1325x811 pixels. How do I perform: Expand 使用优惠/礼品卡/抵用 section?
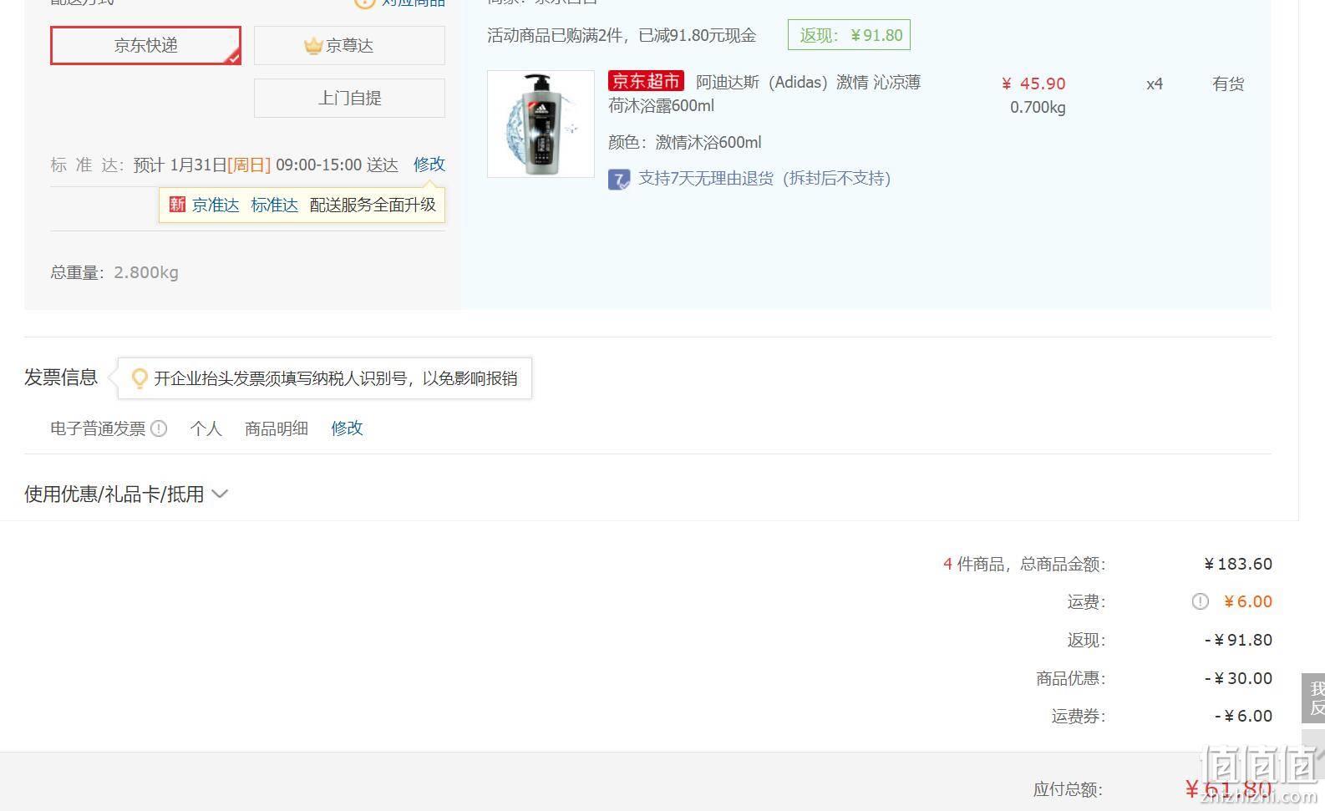click(x=126, y=494)
